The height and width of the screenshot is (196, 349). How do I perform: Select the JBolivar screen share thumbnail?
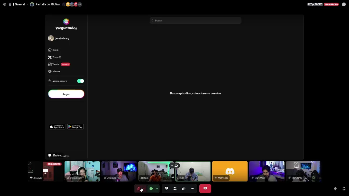[x=45, y=171]
